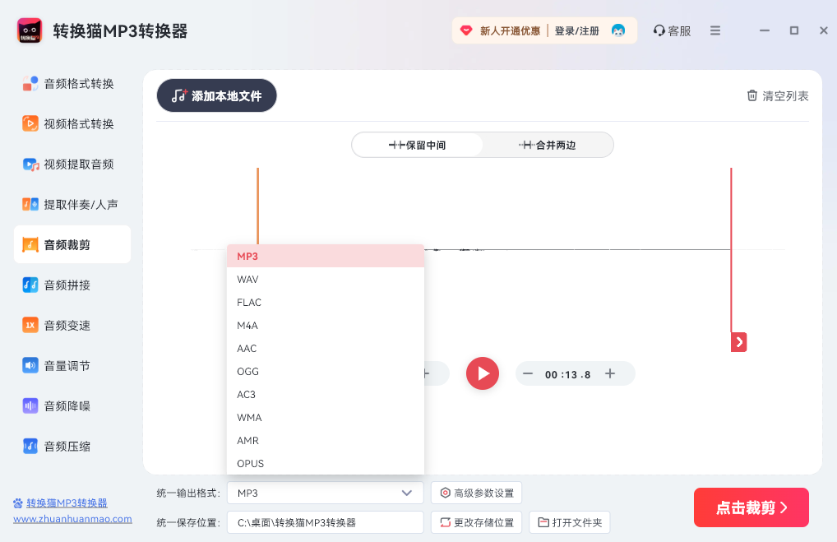Clear the list using the 清空列表 trash icon
837x542 pixels.
click(776, 95)
